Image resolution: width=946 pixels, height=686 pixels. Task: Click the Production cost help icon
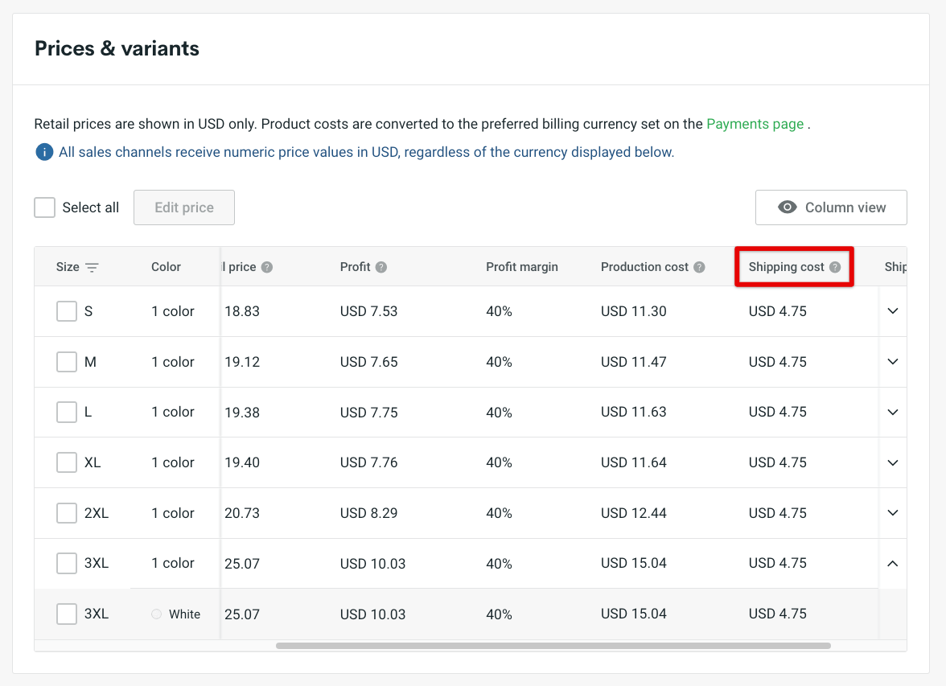click(x=699, y=267)
